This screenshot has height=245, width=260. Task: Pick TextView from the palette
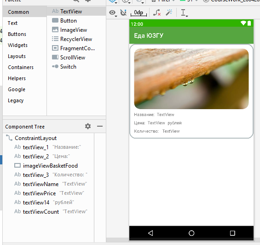(76, 12)
